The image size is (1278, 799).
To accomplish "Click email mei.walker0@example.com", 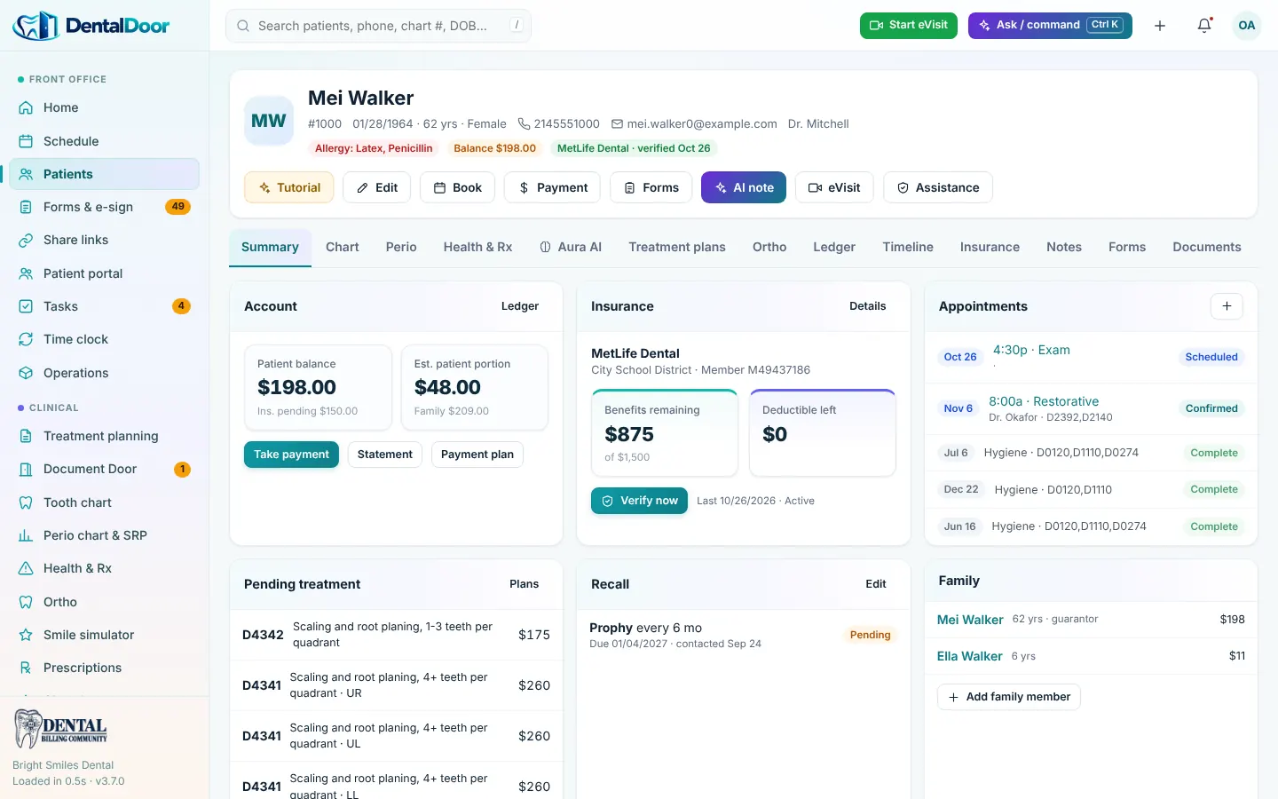I will [694, 124].
